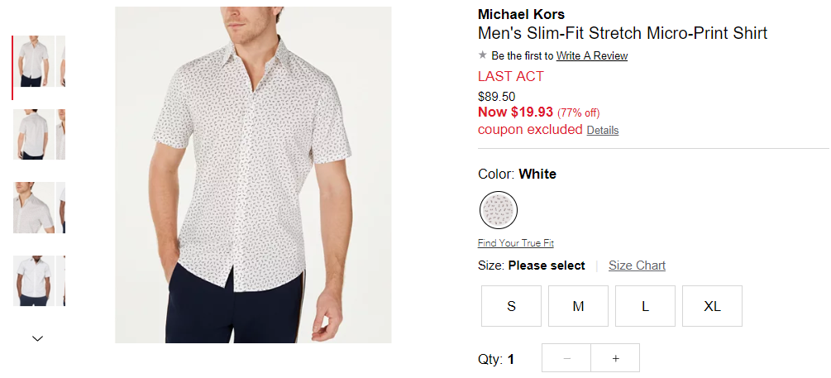This screenshot has width=831, height=378.
Task: Show the fourth full-front thumbnail
Action: [x=34, y=281]
